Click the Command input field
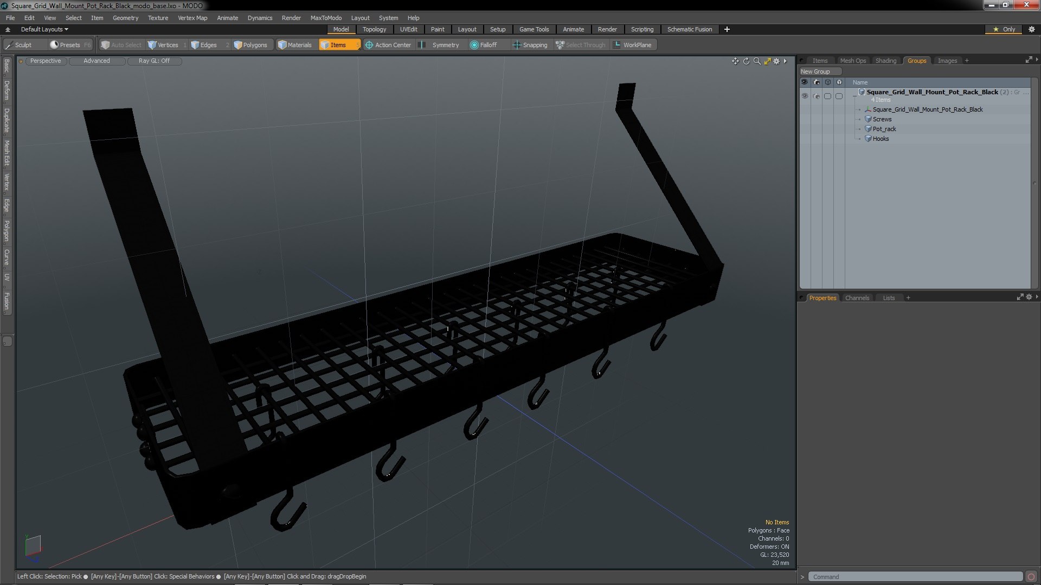The height and width of the screenshot is (585, 1041). 915,577
